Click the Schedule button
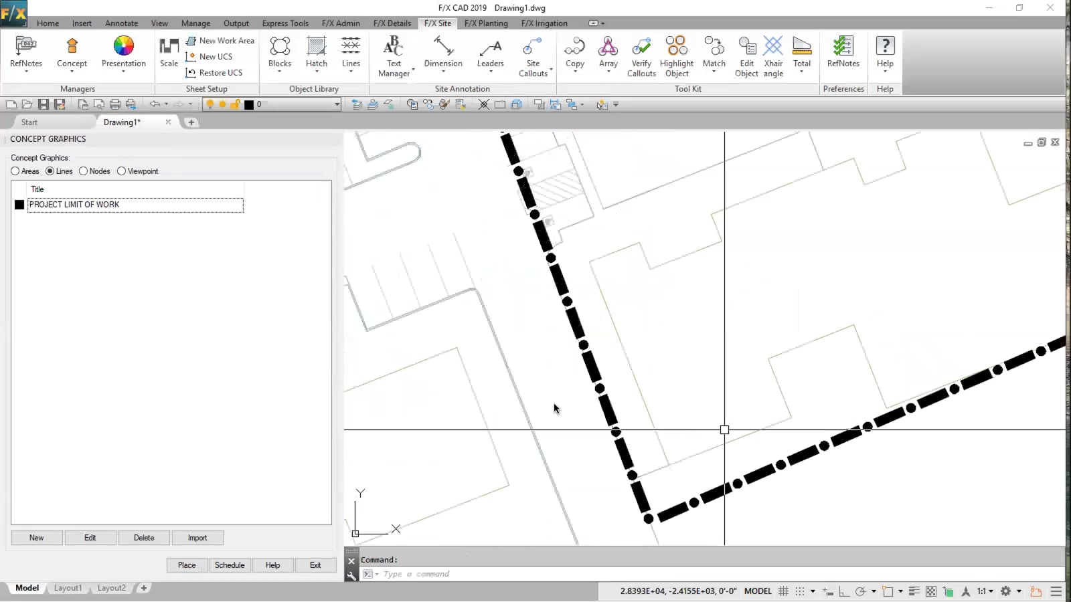This screenshot has height=602, width=1071. coord(230,565)
